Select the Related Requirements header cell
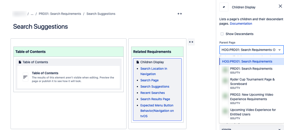Image resolution: width=284 pixels, height=130 pixels. (x=157, y=52)
